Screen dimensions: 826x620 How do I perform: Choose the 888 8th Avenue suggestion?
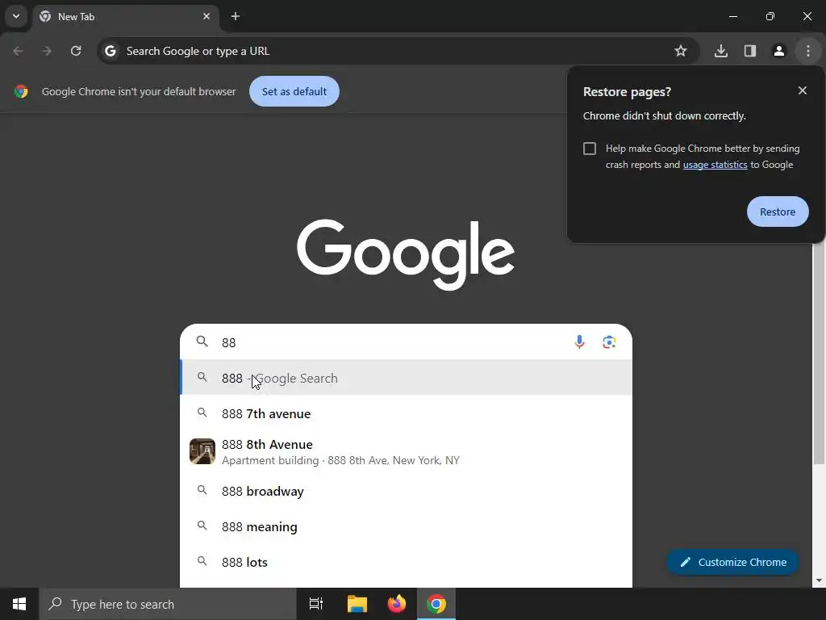tap(406, 452)
